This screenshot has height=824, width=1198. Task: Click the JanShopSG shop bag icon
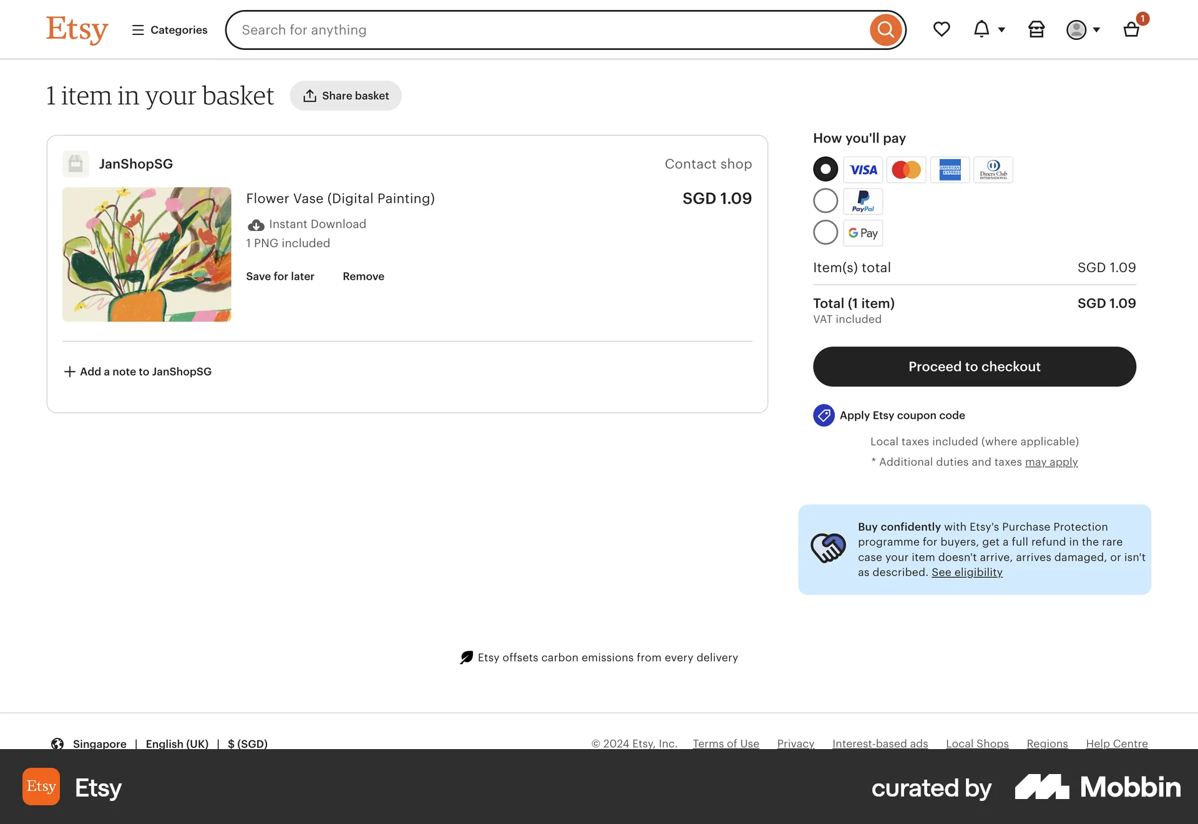(x=75, y=164)
